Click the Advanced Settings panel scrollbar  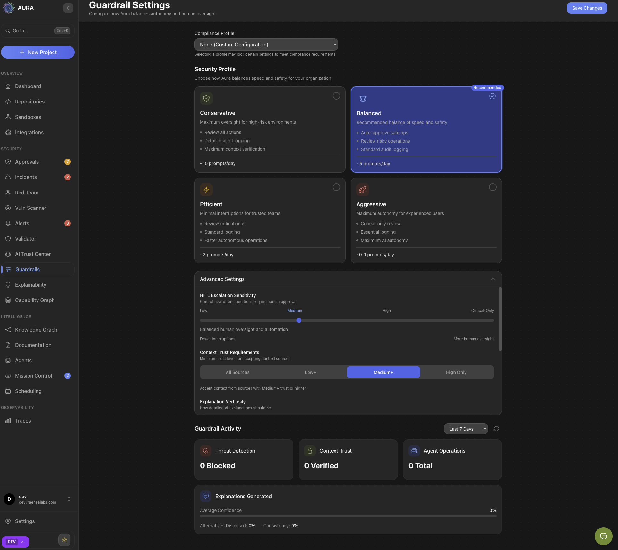click(x=500, y=319)
